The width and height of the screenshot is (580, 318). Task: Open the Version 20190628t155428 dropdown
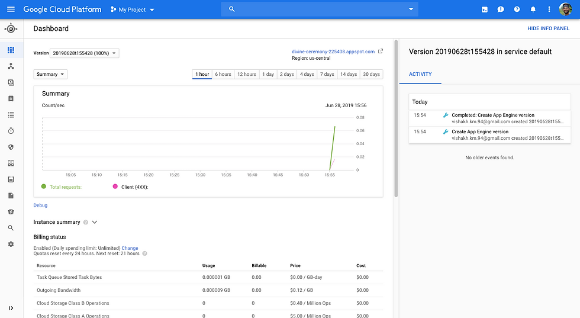(x=84, y=53)
